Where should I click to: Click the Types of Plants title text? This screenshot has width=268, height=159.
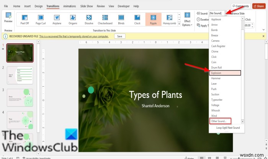coord(155,95)
